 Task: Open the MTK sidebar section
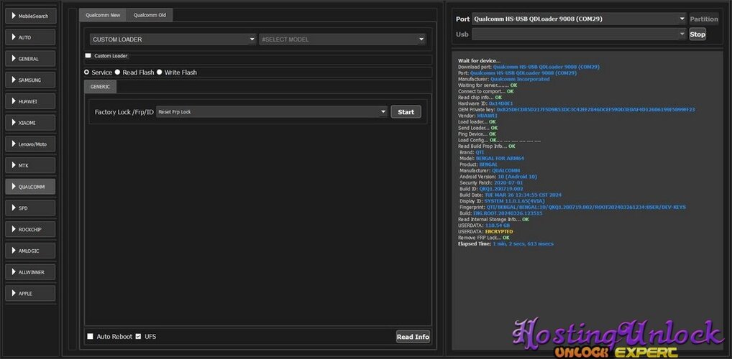pyautogui.click(x=30, y=166)
